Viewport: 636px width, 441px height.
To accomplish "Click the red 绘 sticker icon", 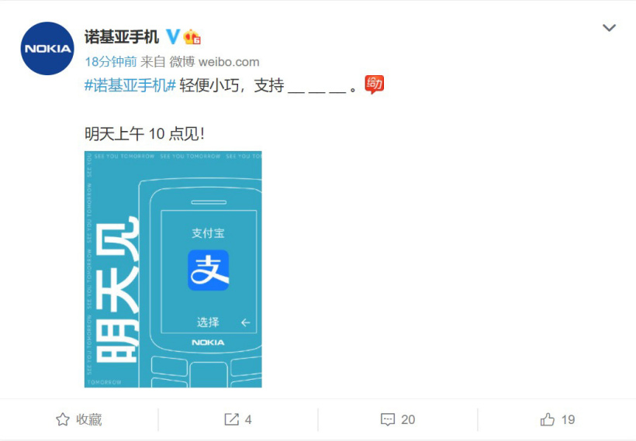I will [x=374, y=84].
